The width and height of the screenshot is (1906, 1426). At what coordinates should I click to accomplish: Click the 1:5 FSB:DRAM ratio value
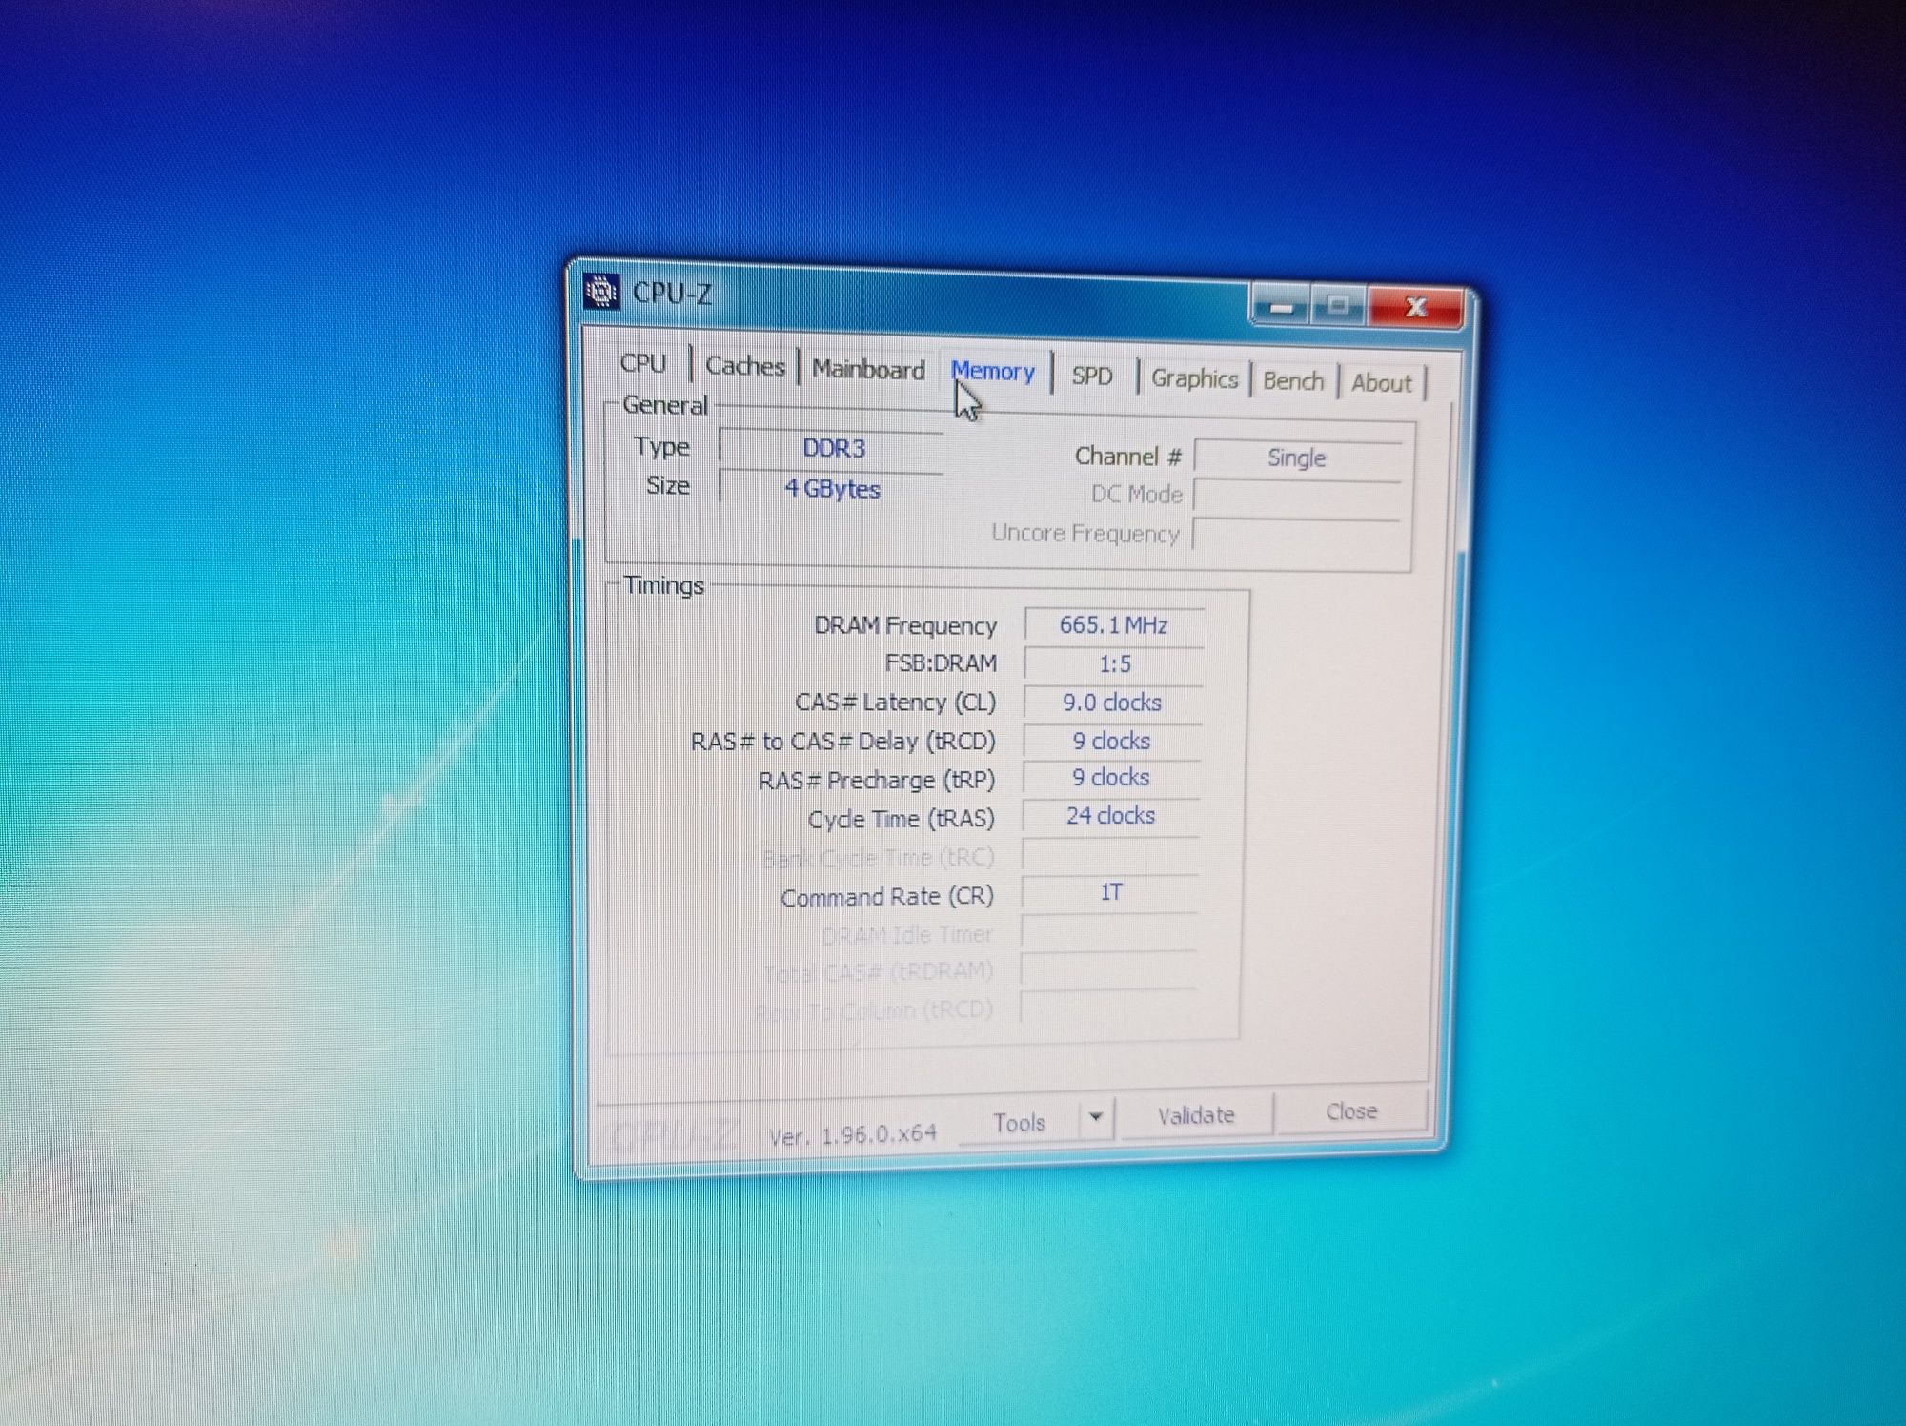(x=1113, y=664)
